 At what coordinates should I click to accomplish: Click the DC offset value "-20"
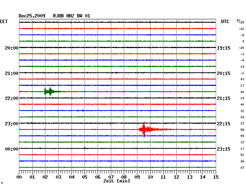(x=241, y=48)
